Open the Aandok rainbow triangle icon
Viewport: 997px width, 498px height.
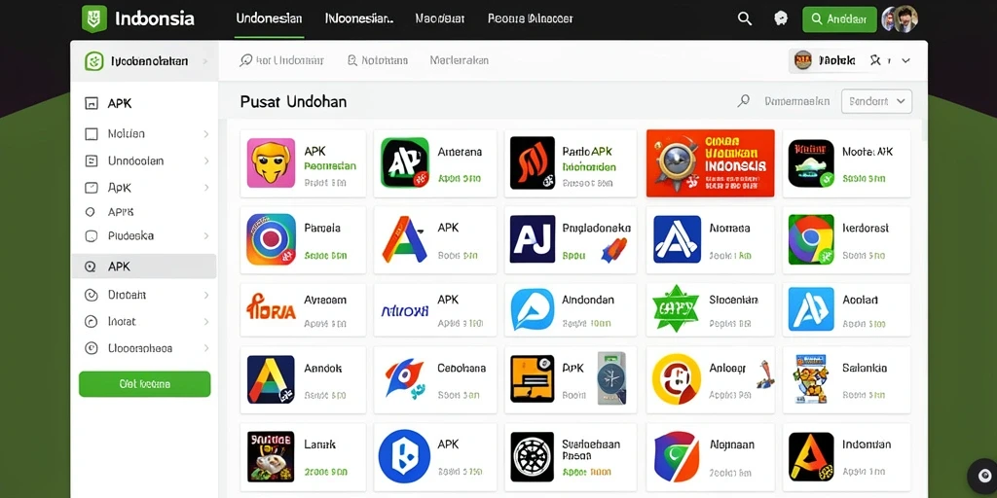[x=271, y=379]
